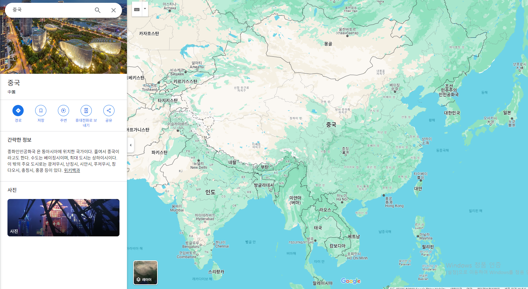Screen dimensions: 528x289
Task: Click the 홍콩 Hong Kong marker
Action: [384, 196]
